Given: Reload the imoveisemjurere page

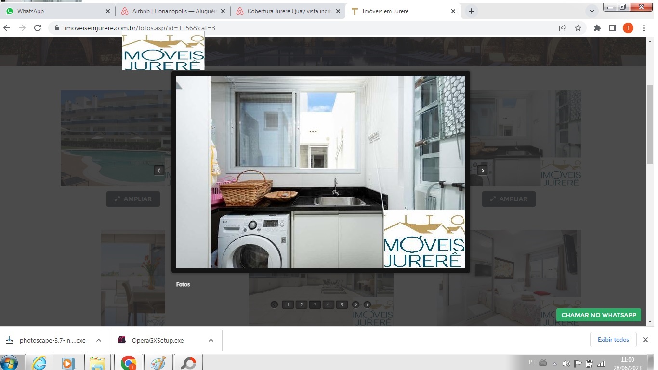Looking at the screenshot, I should [x=38, y=28].
